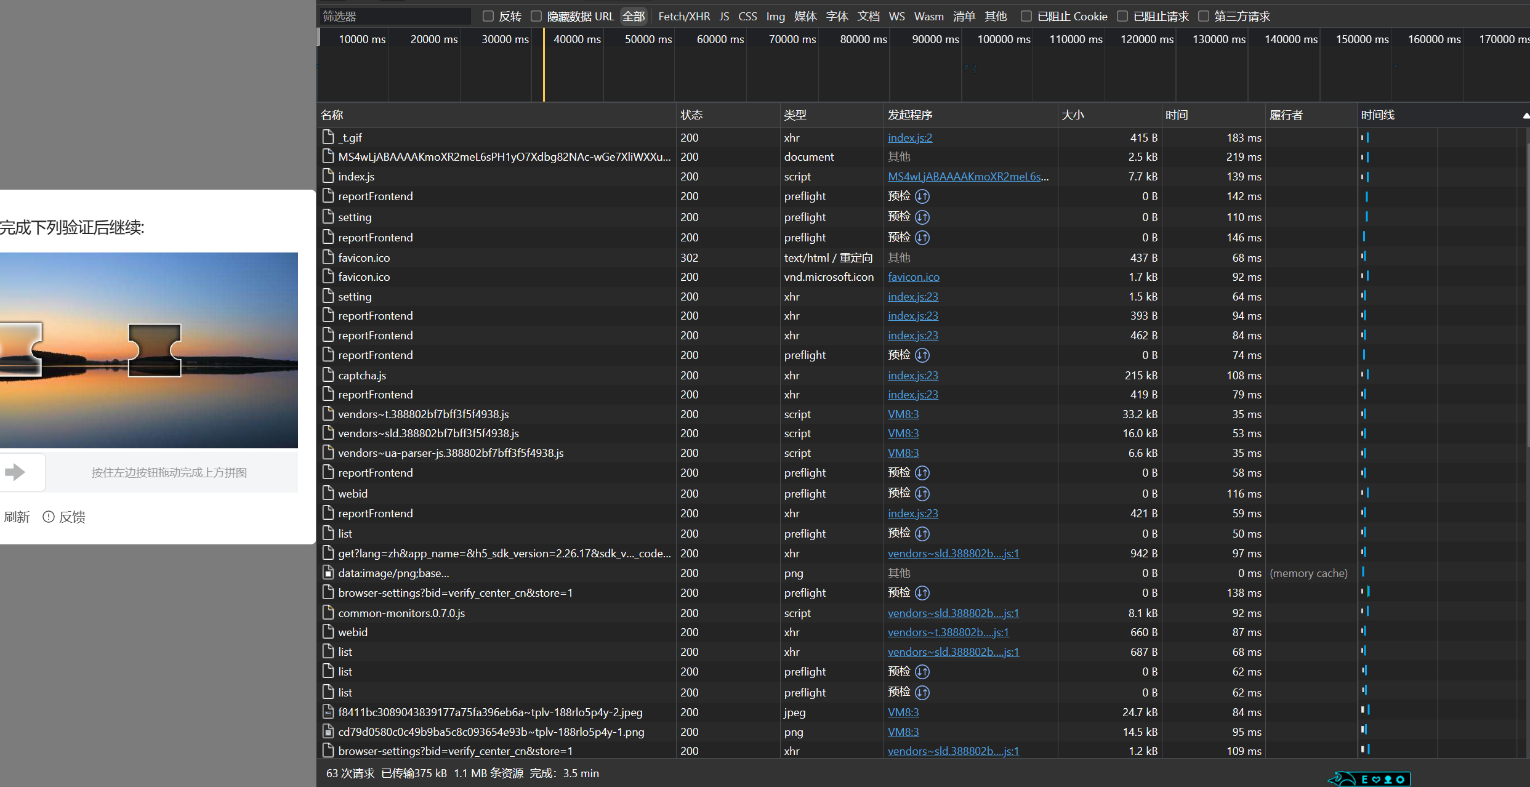This screenshot has width=1530, height=787.
Task: Click the 大小 column header to sort
Action: coord(1073,115)
